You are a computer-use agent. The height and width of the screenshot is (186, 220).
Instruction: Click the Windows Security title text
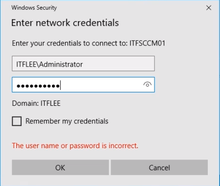pyautogui.click(x=34, y=8)
